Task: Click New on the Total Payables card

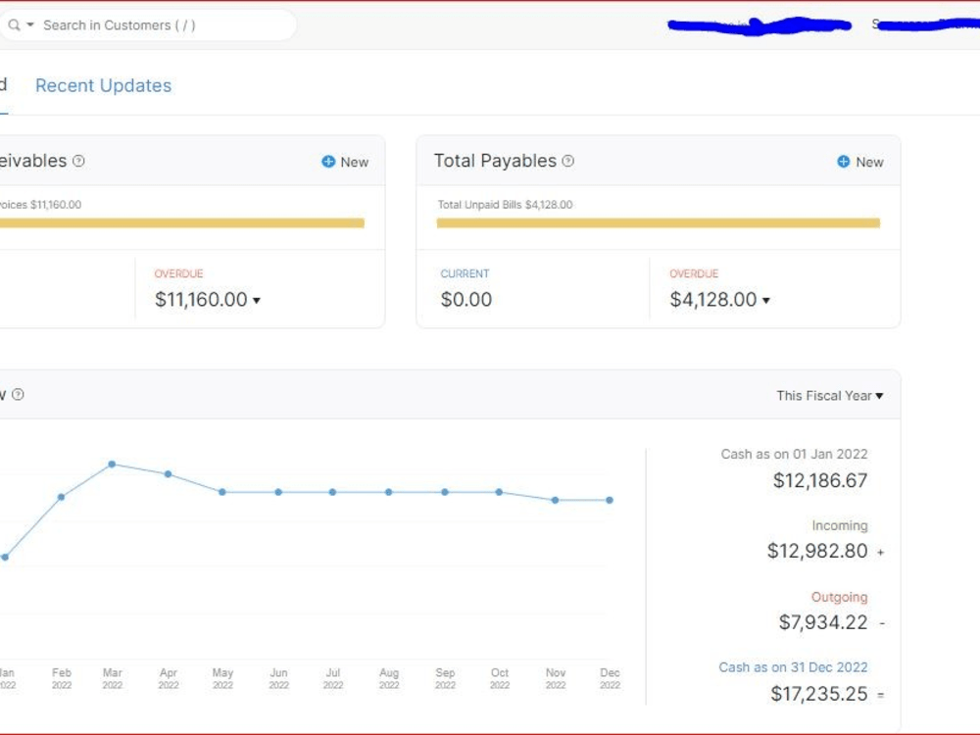Action: point(860,161)
